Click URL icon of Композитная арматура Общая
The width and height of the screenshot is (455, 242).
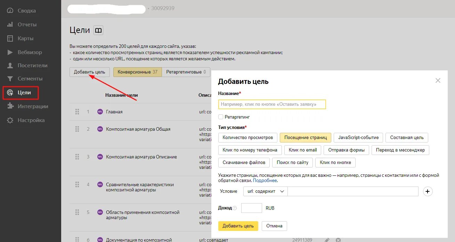point(100,129)
